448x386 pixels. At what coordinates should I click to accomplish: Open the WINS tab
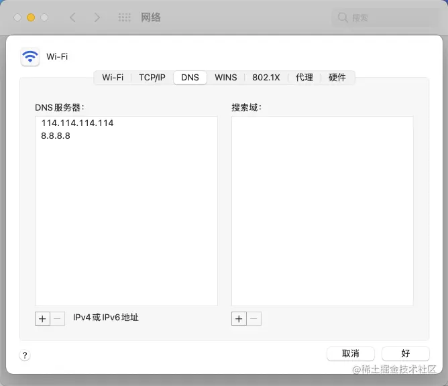[x=226, y=77]
